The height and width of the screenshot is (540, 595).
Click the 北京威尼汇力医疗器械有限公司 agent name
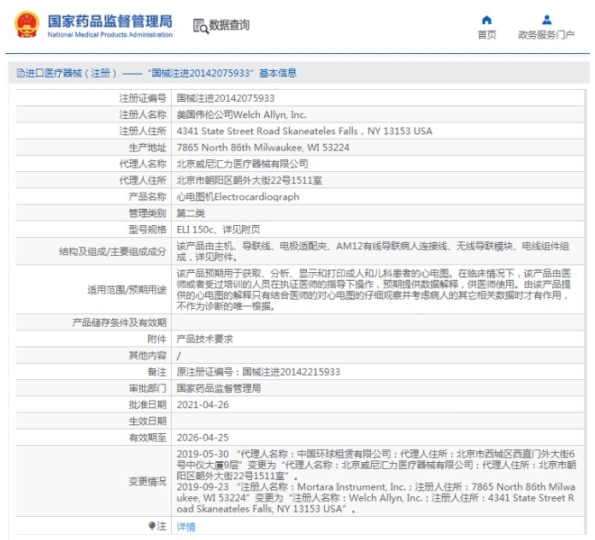click(242, 163)
